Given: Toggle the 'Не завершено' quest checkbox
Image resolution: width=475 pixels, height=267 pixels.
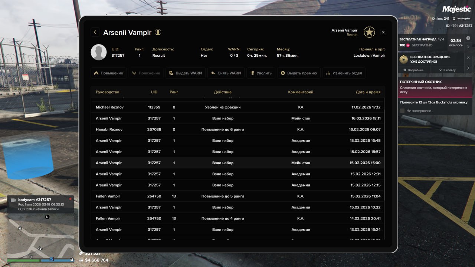Looking at the screenshot, I should pyautogui.click(x=402, y=111).
